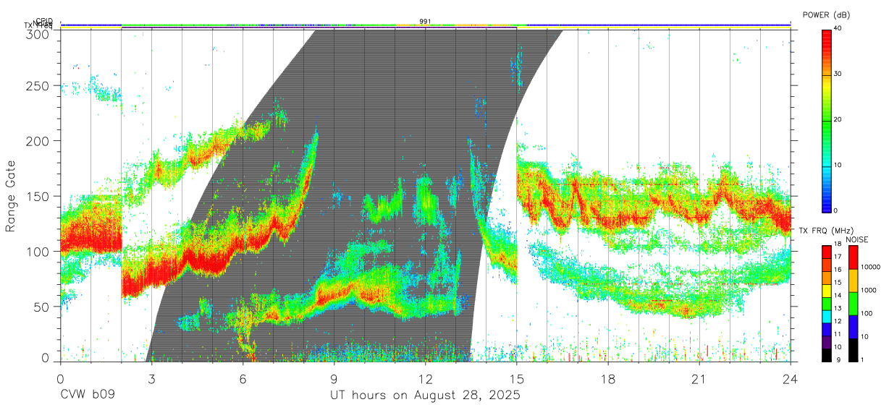The image size is (889, 410).
Task: Click the 'NOISE' legend title
Action: (x=858, y=239)
